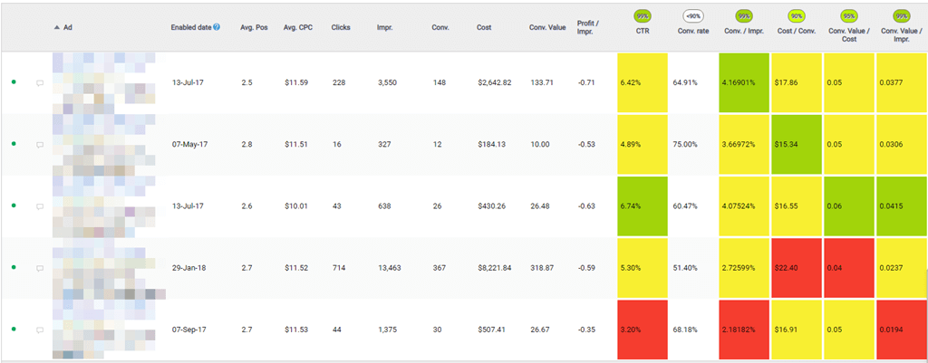Viewport: 928px width, 363px height.
Task: Click the Conv. Value column header
Action: point(546,28)
